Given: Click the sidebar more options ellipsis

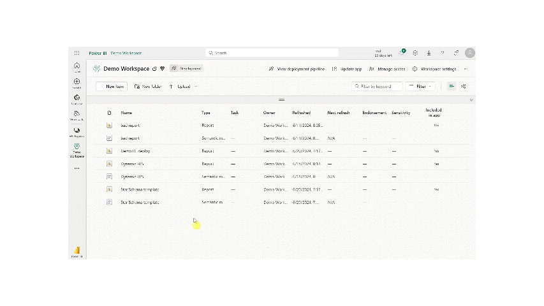Looking at the screenshot, I should (x=77, y=168).
